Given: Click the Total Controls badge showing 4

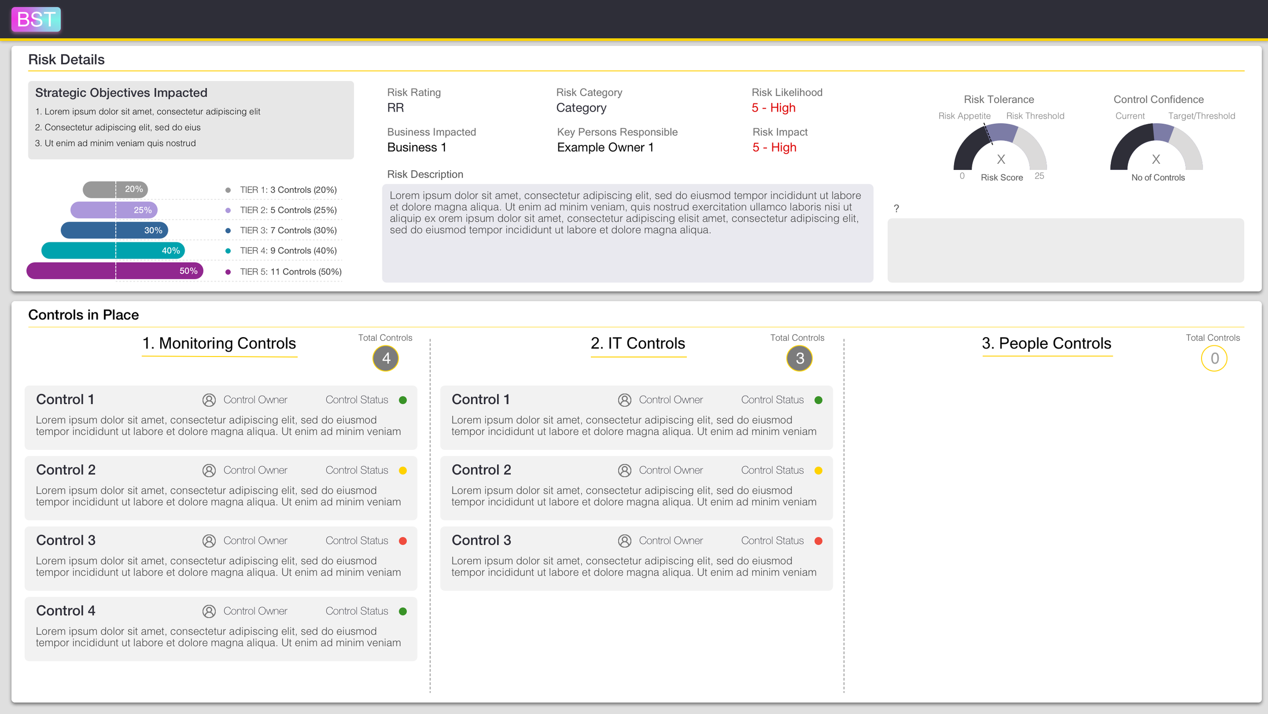Looking at the screenshot, I should [385, 358].
